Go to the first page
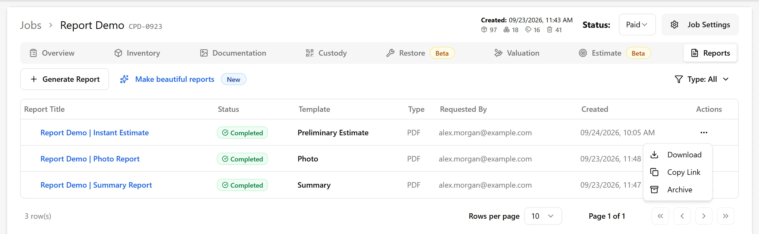 [x=660, y=216]
